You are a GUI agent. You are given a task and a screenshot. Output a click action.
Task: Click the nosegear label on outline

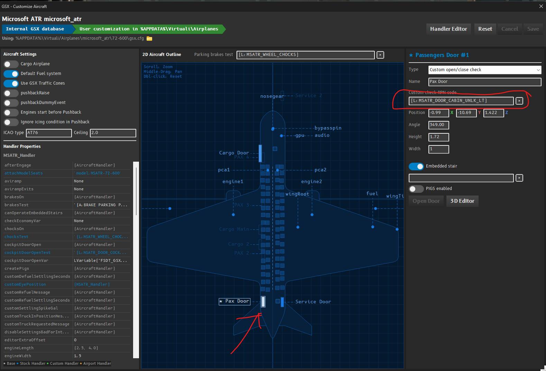tap(272, 96)
